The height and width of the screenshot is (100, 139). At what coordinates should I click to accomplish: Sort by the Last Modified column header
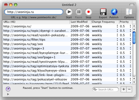point(80,22)
